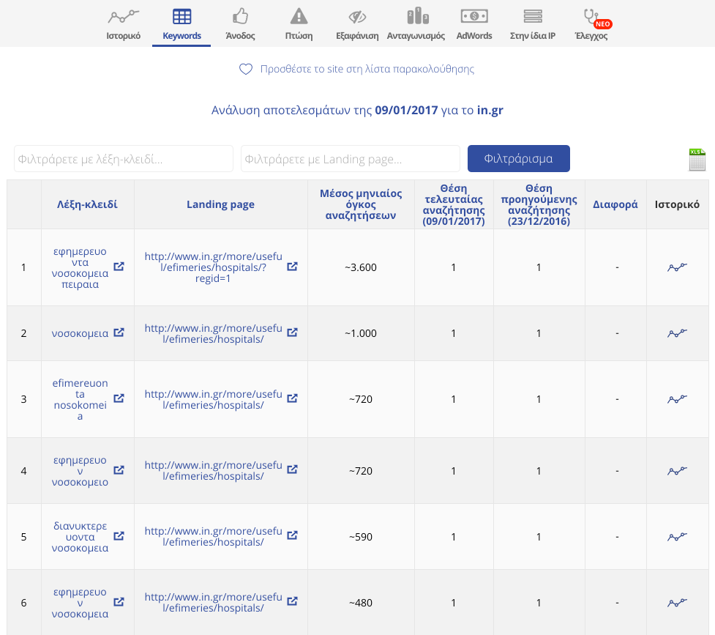Export the table with the XLS icon

coord(697,159)
